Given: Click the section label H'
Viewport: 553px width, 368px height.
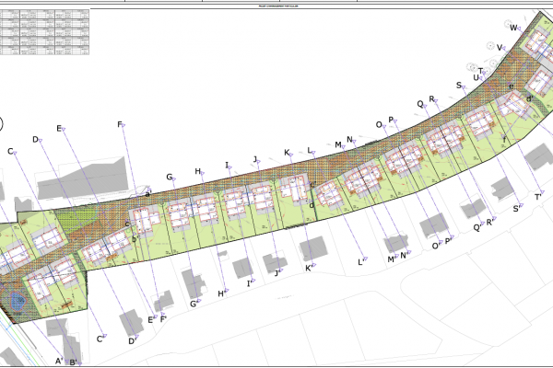Looking at the screenshot, I should click(x=221, y=293).
